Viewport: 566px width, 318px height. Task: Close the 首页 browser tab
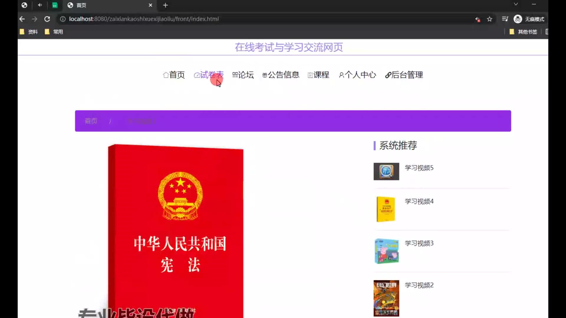click(150, 5)
